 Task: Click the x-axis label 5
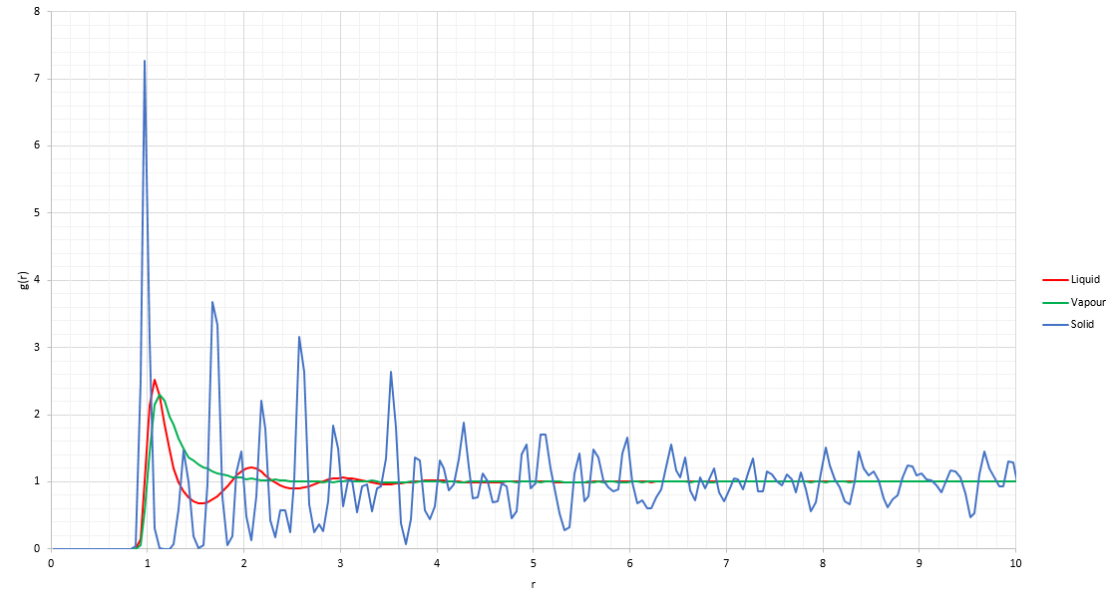[534, 563]
